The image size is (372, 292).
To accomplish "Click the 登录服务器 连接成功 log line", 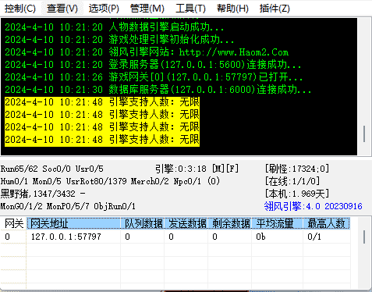I will (x=153, y=65).
